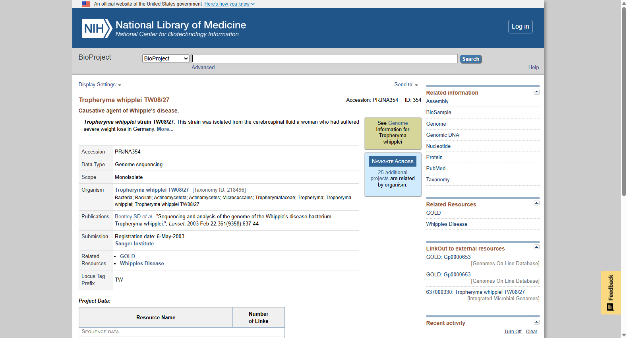627x338 pixels.
Task: Open the 25 additional projects link
Action: 389,175
